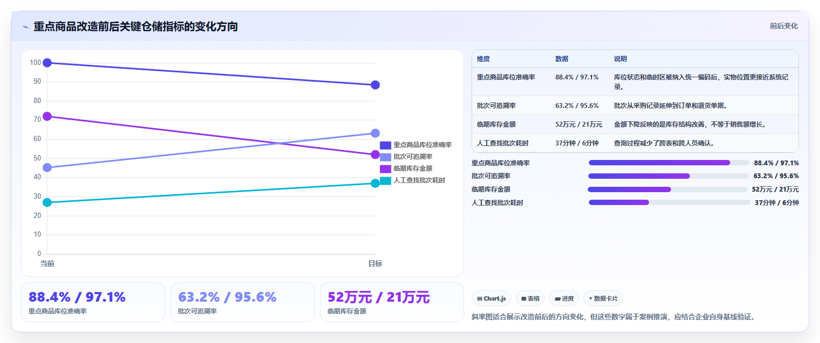Toggle the 重点商品库位准确率 legend swatch
The height and width of the screenshot is (343, 820).
pos(385,145)
